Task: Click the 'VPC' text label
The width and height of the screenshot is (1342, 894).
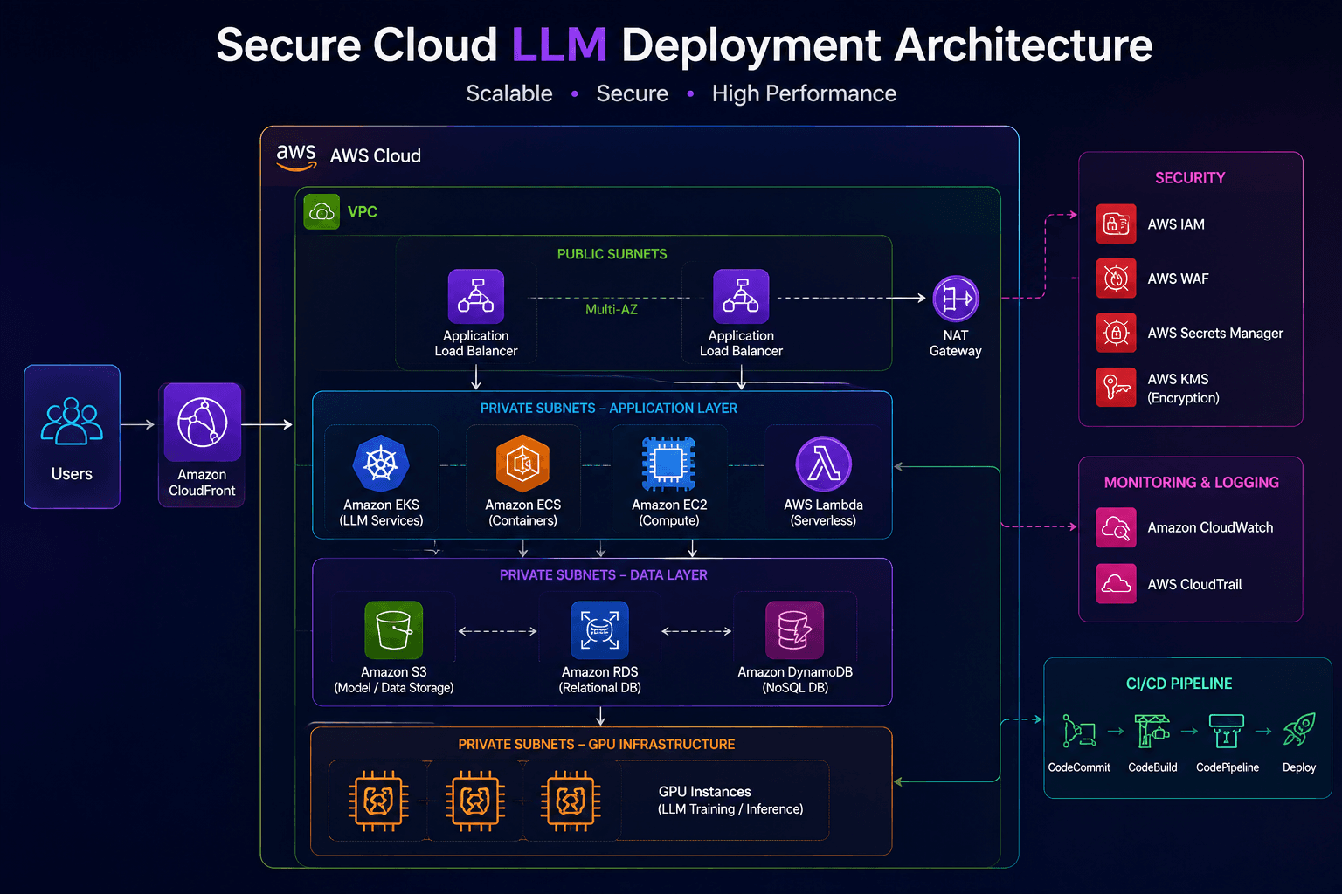Action: [363, 212]
